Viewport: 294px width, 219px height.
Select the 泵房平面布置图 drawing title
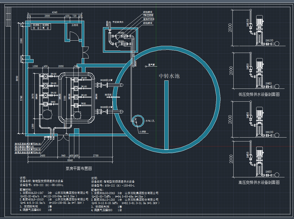pyautogui.click(x=78, y=168)
